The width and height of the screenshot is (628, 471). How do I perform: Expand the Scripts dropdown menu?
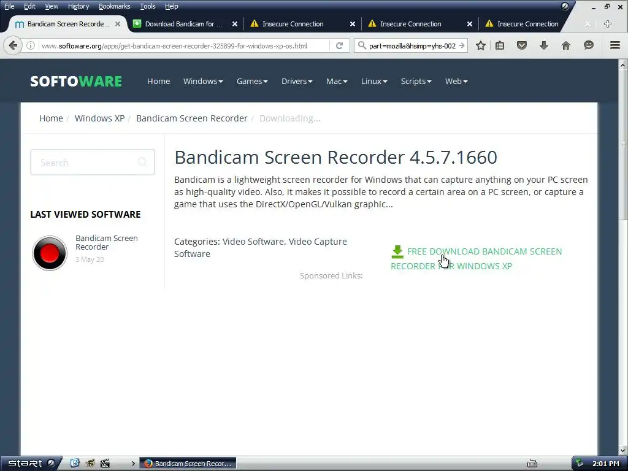(x=416, y=82)
